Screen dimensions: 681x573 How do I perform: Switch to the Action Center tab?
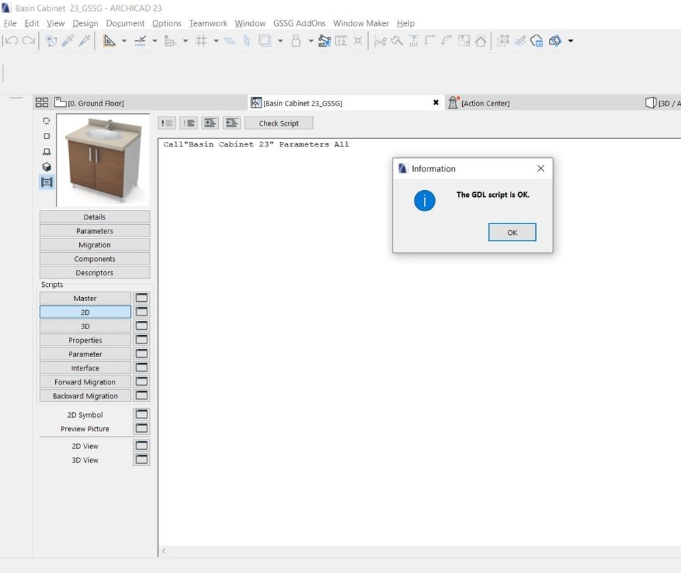point(485,103)
